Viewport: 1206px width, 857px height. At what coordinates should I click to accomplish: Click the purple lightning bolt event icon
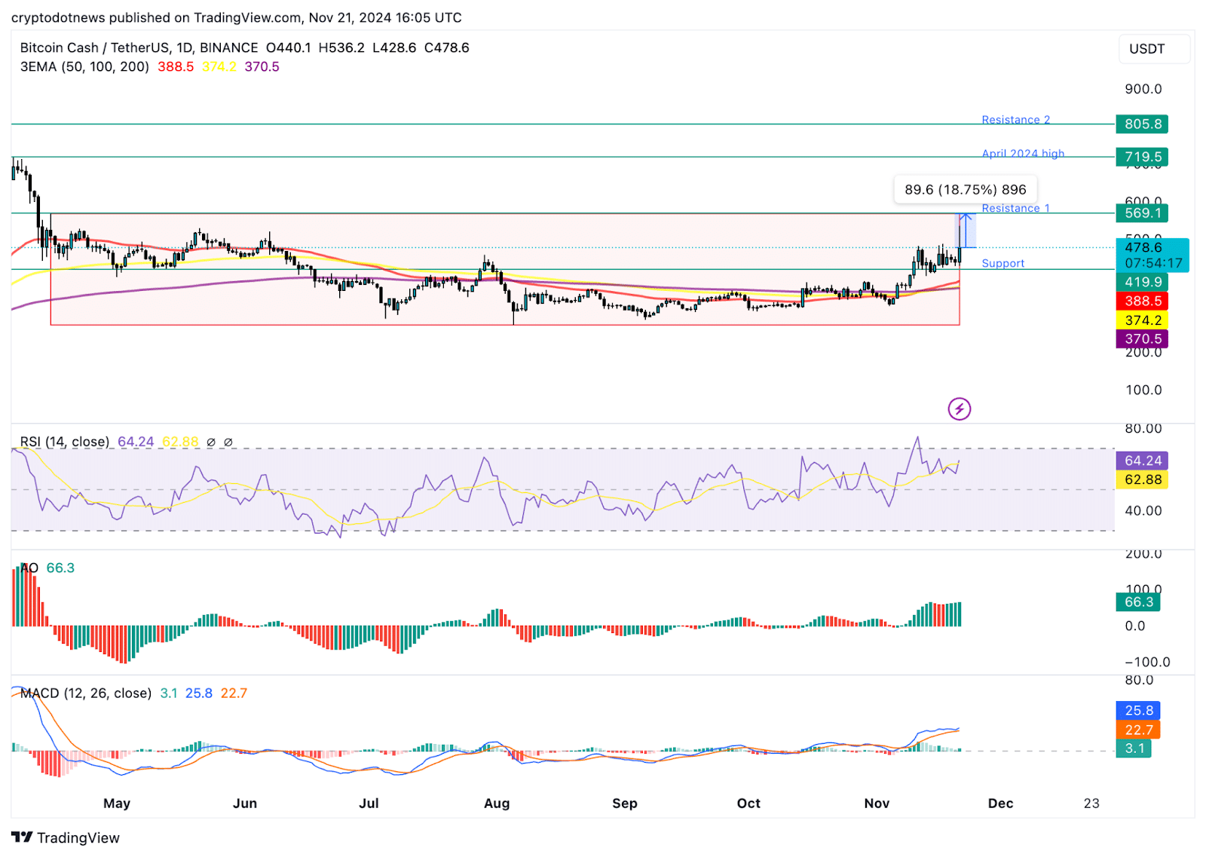(x=959, y=409)
